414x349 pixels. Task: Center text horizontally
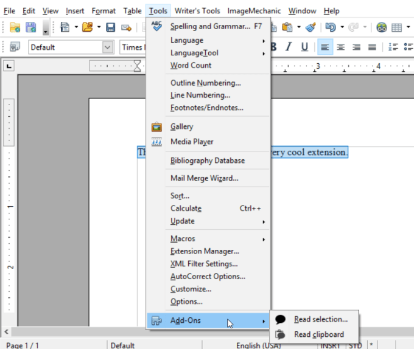340,47
